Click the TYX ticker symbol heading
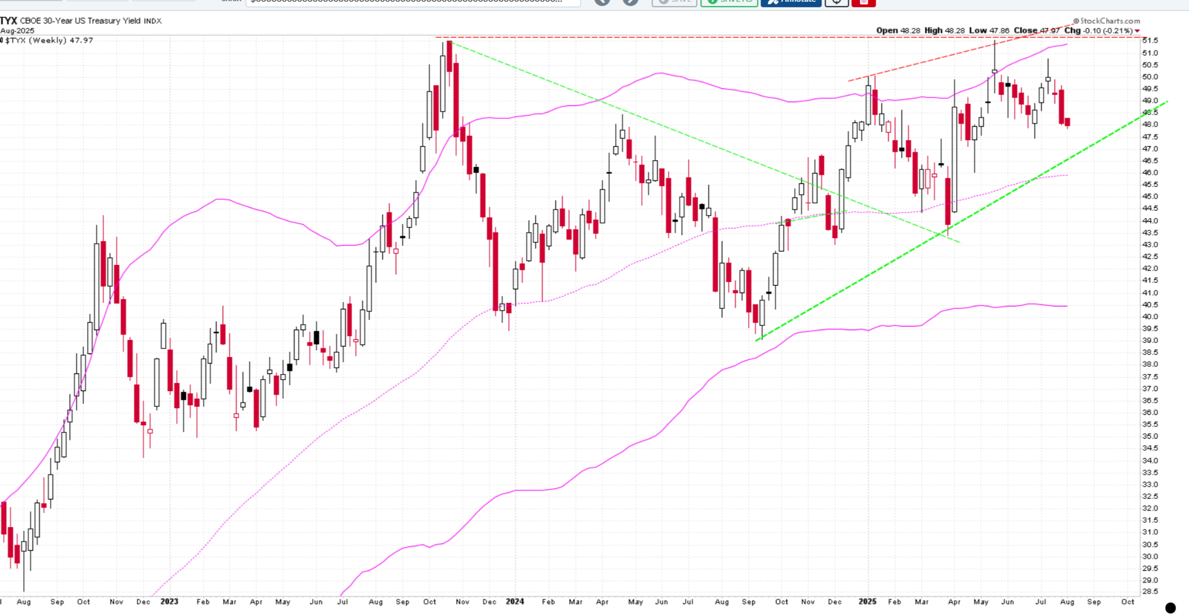1189x614 pixels. 9,21
